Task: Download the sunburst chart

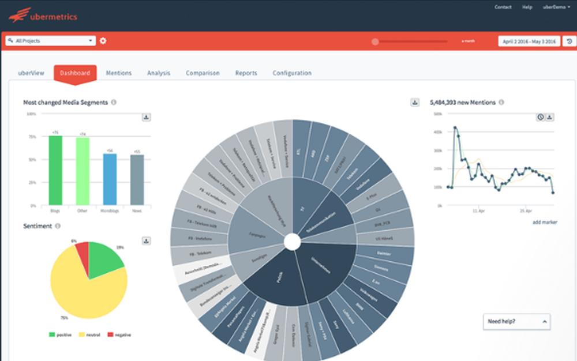Action: (x=415, y=103)
